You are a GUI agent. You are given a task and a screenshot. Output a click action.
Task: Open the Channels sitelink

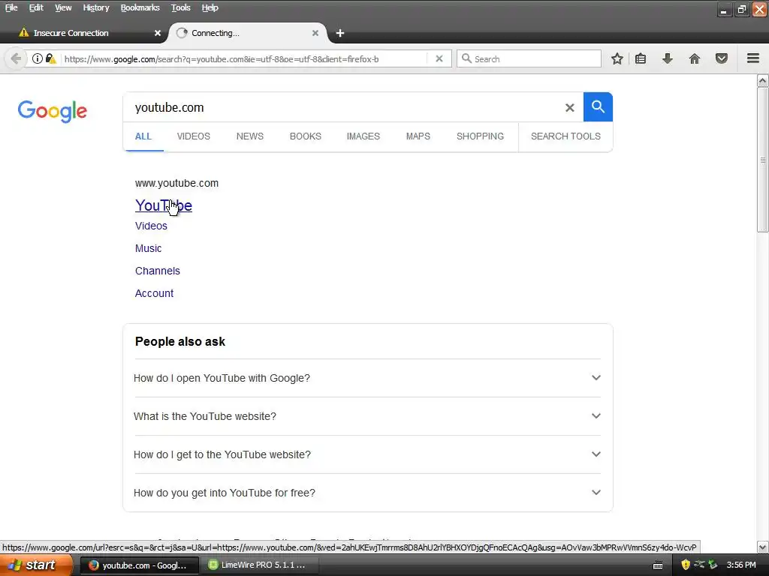point(158,271)
